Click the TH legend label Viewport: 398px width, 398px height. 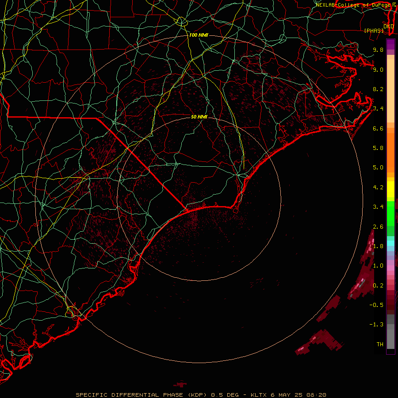[x=380, y=344]
